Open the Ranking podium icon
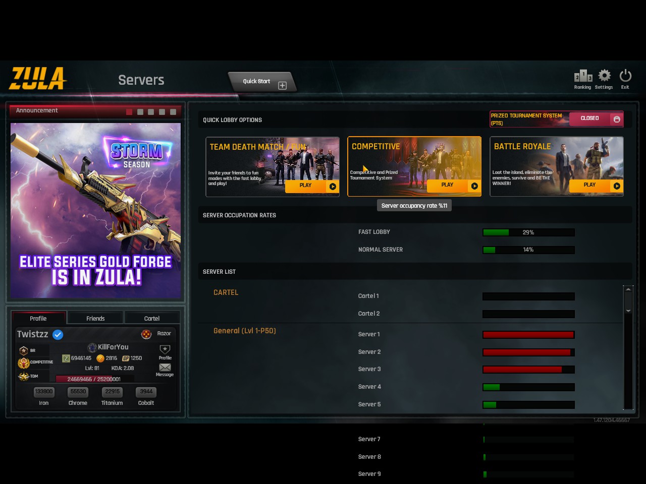This screenshot has height=484, width=646. click(583, 76)
